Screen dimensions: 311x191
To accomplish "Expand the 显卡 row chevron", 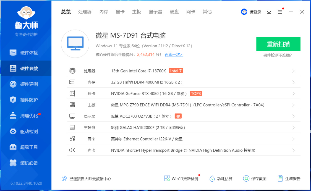I will point(294,94).
